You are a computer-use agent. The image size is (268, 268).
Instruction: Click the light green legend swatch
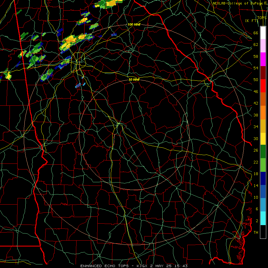pyautogui.click(x=263, y=165)
